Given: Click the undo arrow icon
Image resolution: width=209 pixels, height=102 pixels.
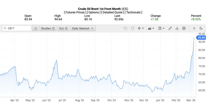Looking at the screenshot, I should pyautogui.click(x=125, y=28).
